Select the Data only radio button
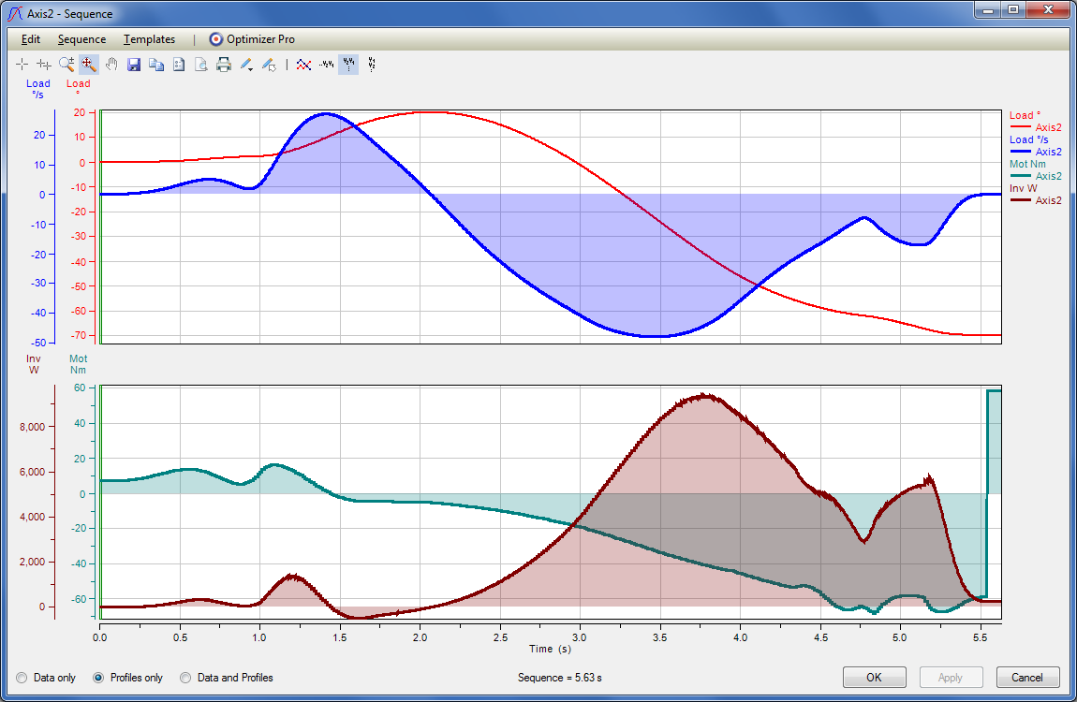Screen dimensions: 1077x702 coord(22,677)
